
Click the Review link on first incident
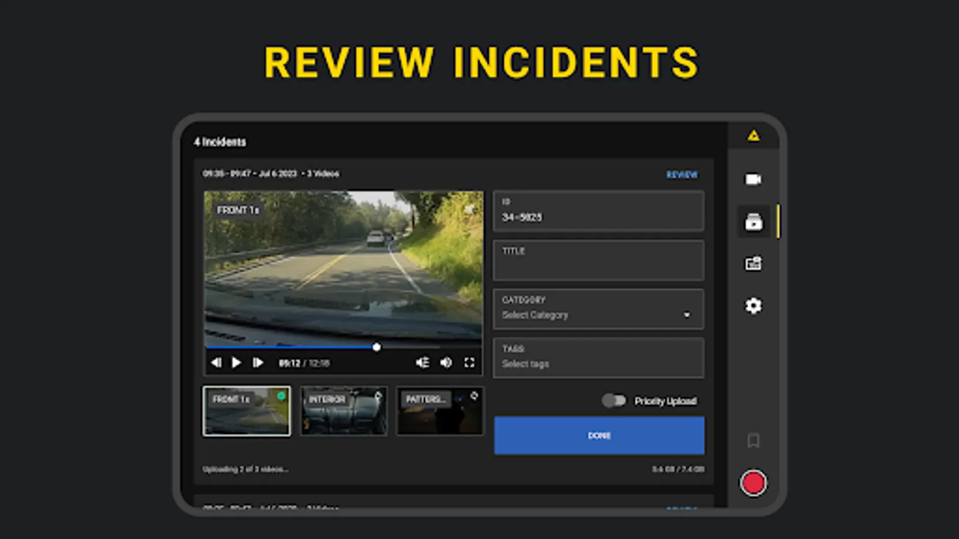681,175
